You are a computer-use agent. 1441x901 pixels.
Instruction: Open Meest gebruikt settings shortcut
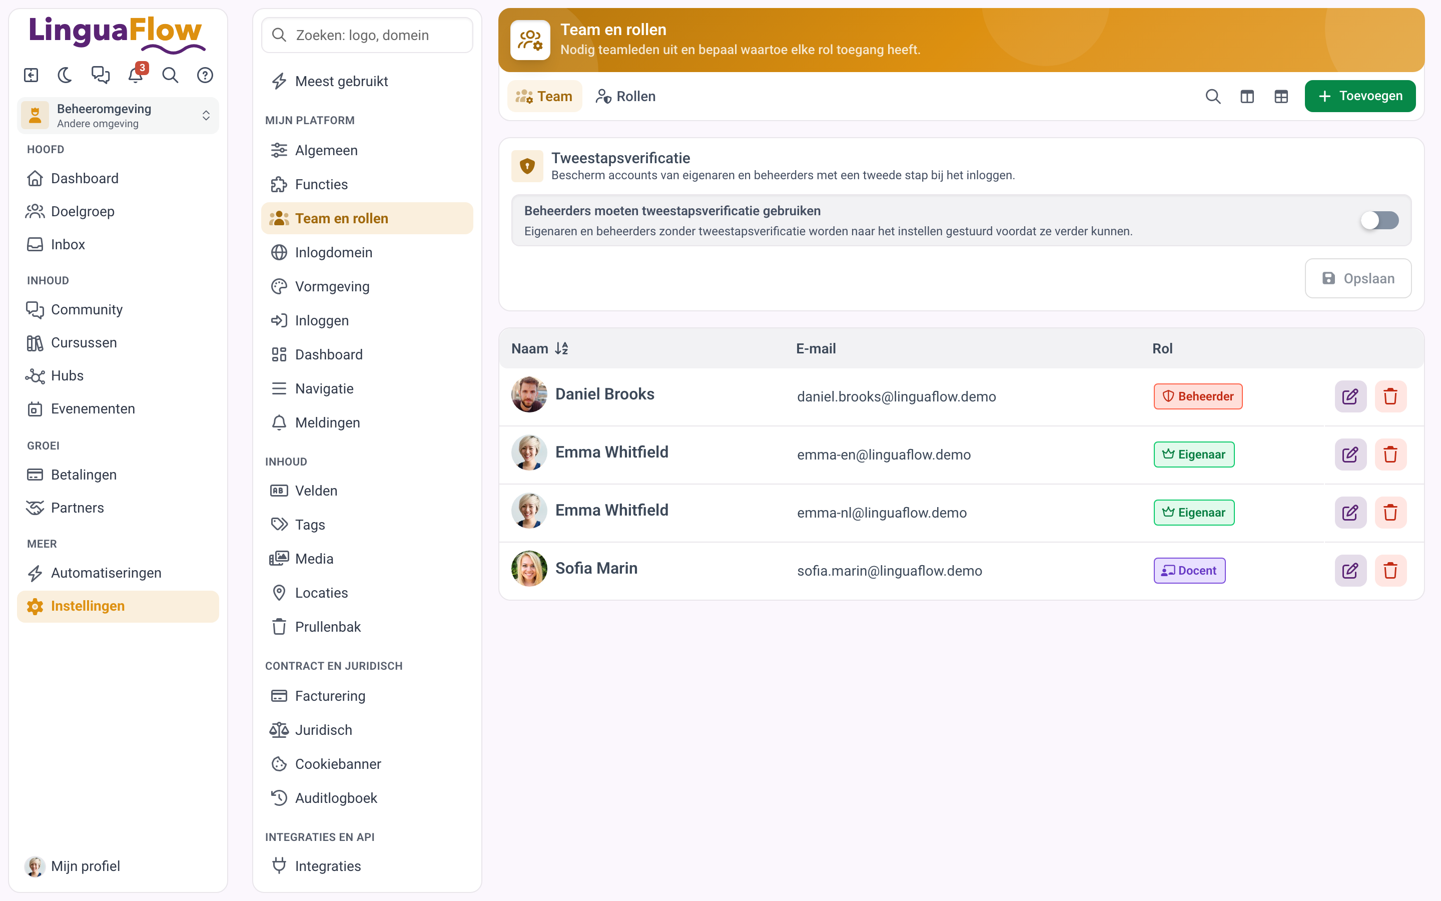coord(367,81)
